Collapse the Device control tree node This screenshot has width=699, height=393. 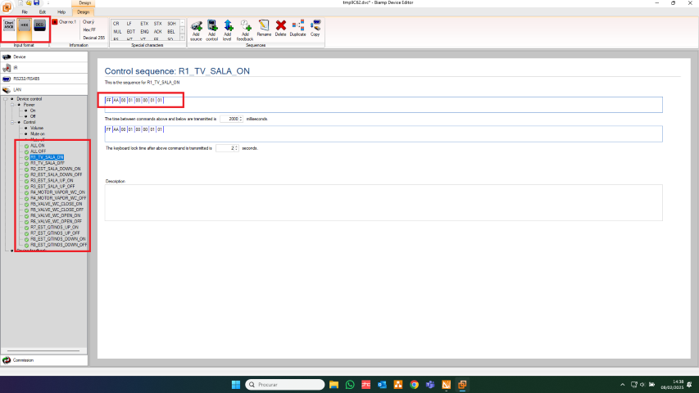[7, 99]
